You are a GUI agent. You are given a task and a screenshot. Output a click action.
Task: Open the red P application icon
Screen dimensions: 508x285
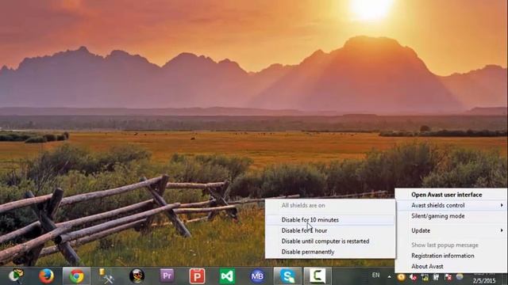pos(198,276)
